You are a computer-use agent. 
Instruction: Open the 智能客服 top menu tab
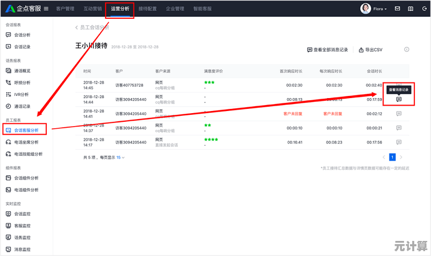(202, 9)
